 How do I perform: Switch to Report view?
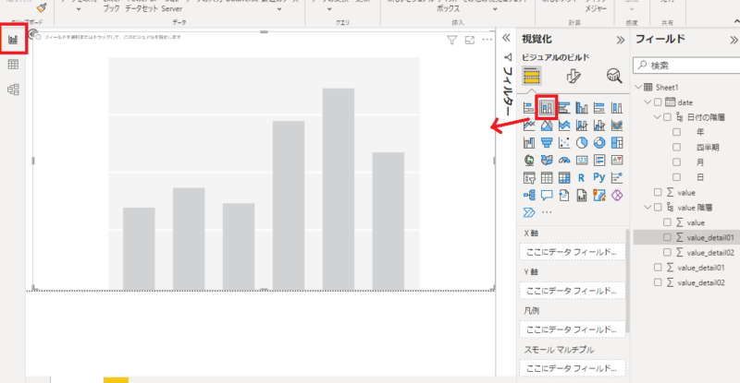click(x=13, y=40)
